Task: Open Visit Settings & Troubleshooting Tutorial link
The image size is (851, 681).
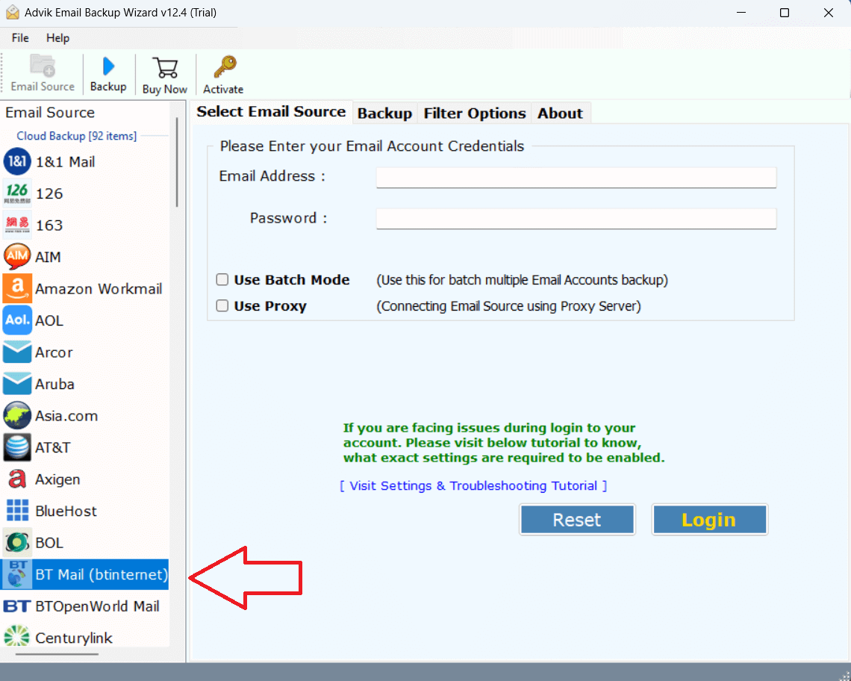Action: [473, 485]
